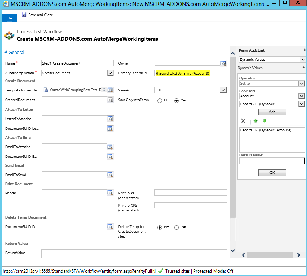Click the EmailToAttache input field

(x=74, y=147)
